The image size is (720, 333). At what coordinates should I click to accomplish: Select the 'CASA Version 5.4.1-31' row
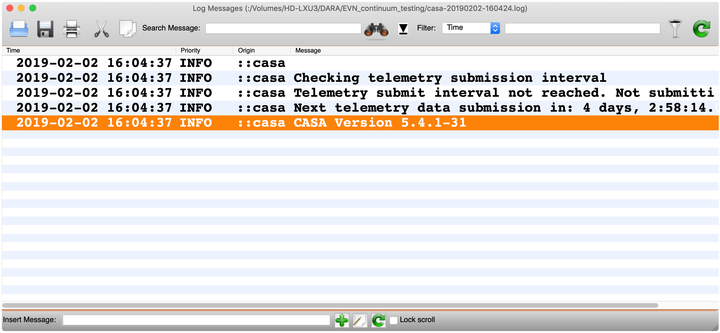coord(360,123)
